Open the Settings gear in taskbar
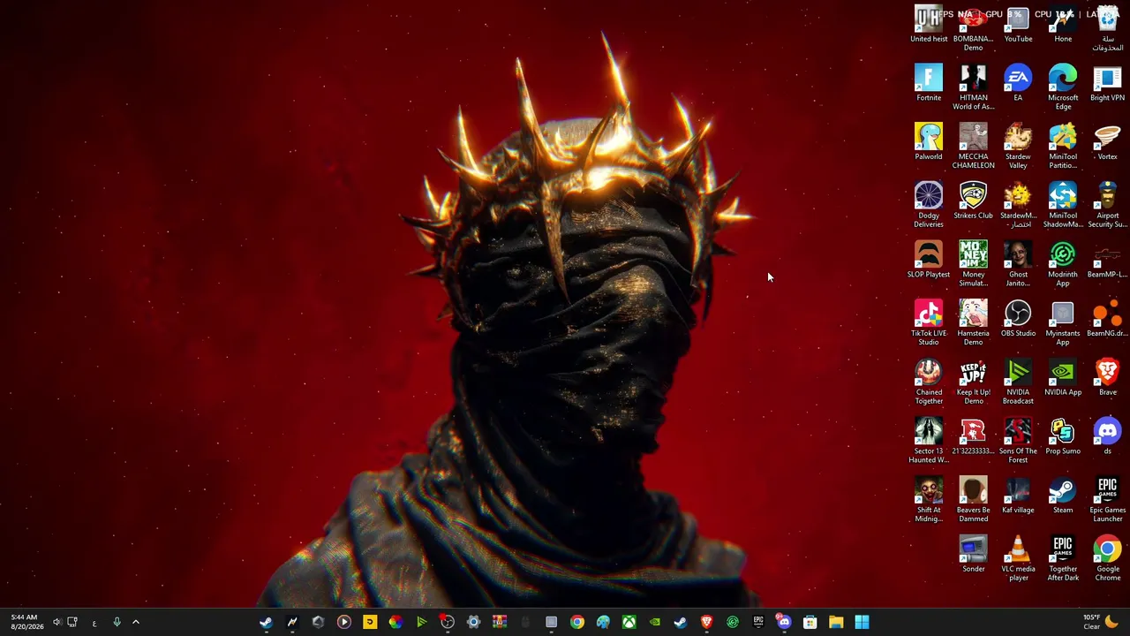Viewport: 1130px width, 636px height. (x=473, y=623)
